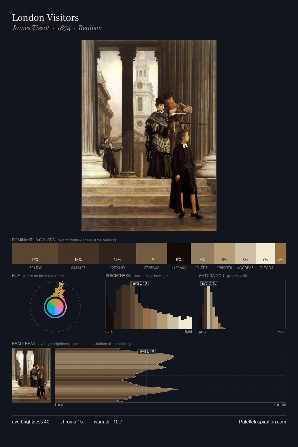Viewport: 298px width, 447px height.
Task: Click the hex label #B59D78
Action: pyautogui.click(x=224, y=268)
